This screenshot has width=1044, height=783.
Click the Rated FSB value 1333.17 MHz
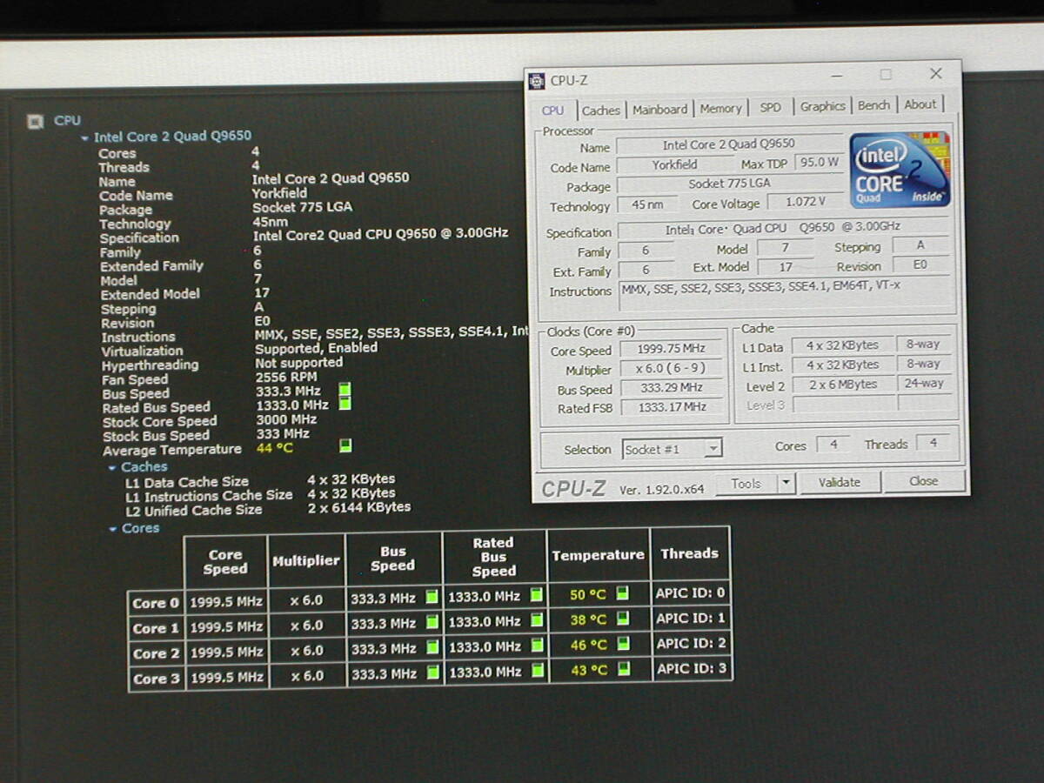671,407
